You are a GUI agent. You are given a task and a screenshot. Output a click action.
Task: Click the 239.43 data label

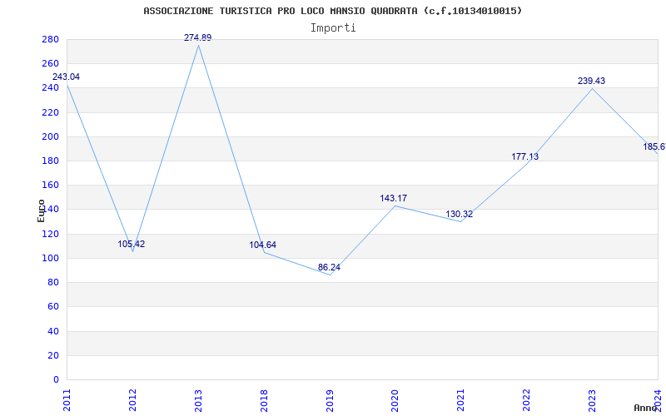click(591, 81)
